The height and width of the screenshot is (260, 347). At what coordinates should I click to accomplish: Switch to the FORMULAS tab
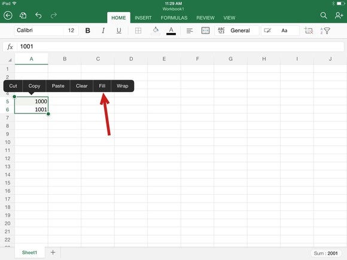point(174,18)
